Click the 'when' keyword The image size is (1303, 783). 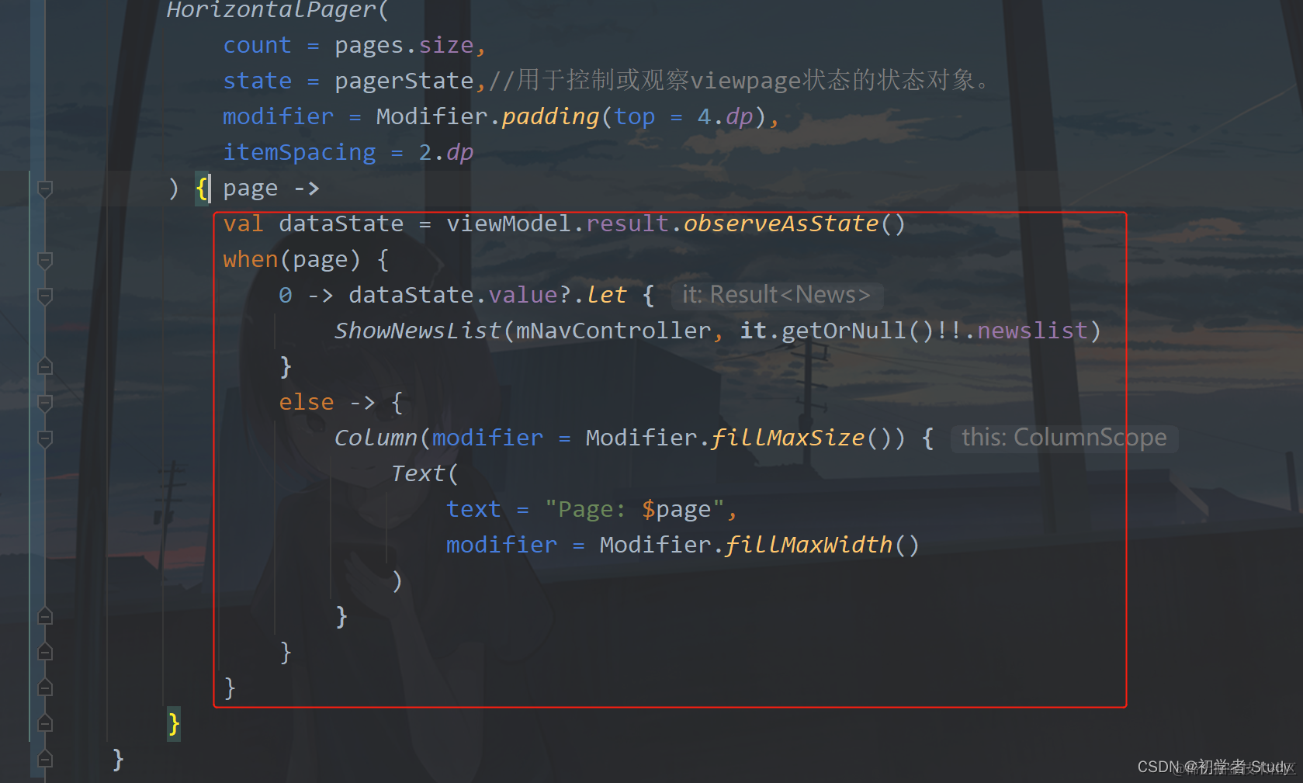click(250, 259)
